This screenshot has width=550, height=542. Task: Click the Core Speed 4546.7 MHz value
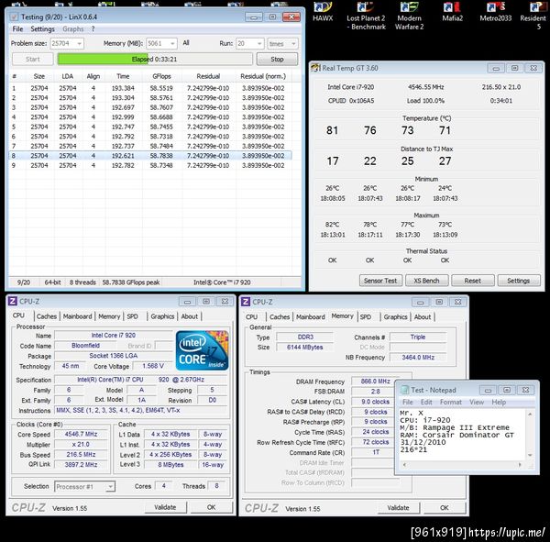(x=81, y=434)
